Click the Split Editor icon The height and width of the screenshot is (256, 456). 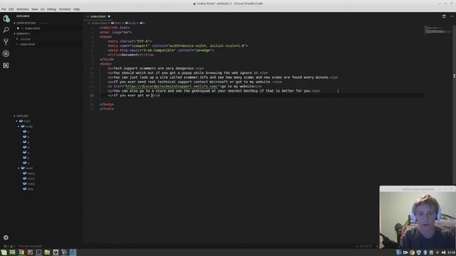[x=444, y=16]
